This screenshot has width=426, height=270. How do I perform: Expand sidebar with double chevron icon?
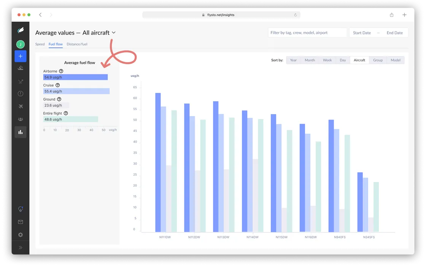pyautogui.click(x=21, y=248)
